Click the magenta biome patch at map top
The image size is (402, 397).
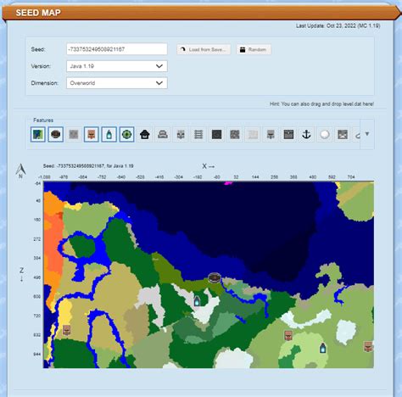228,183
